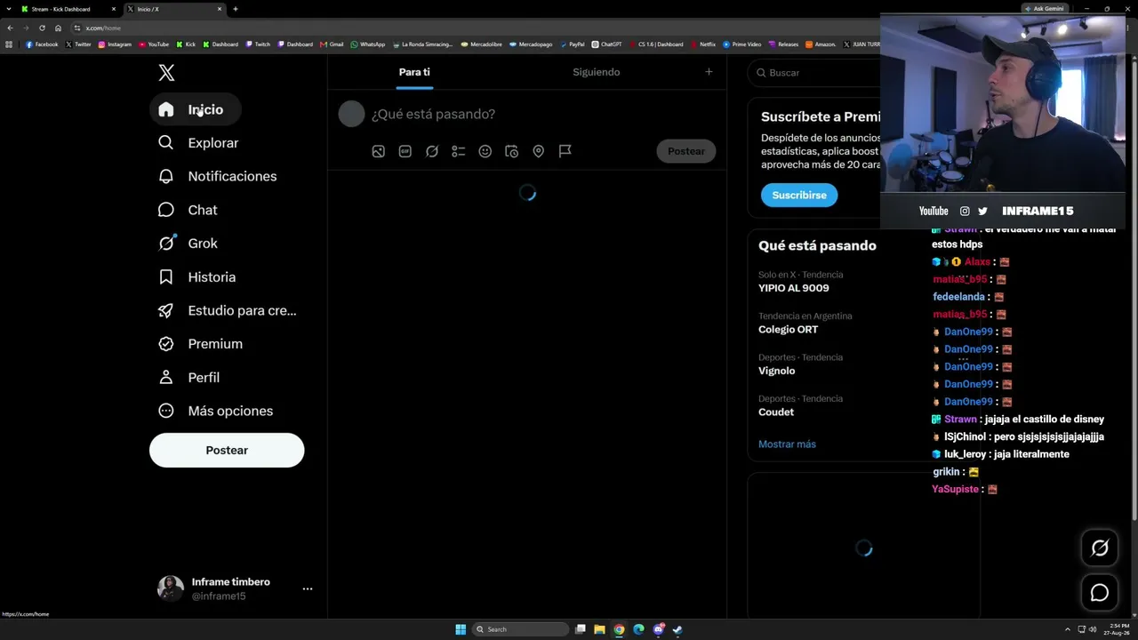Screen dimensions: 1138x640
Task: Open the Facebook bookmark
Action: [x=42, y=44]
